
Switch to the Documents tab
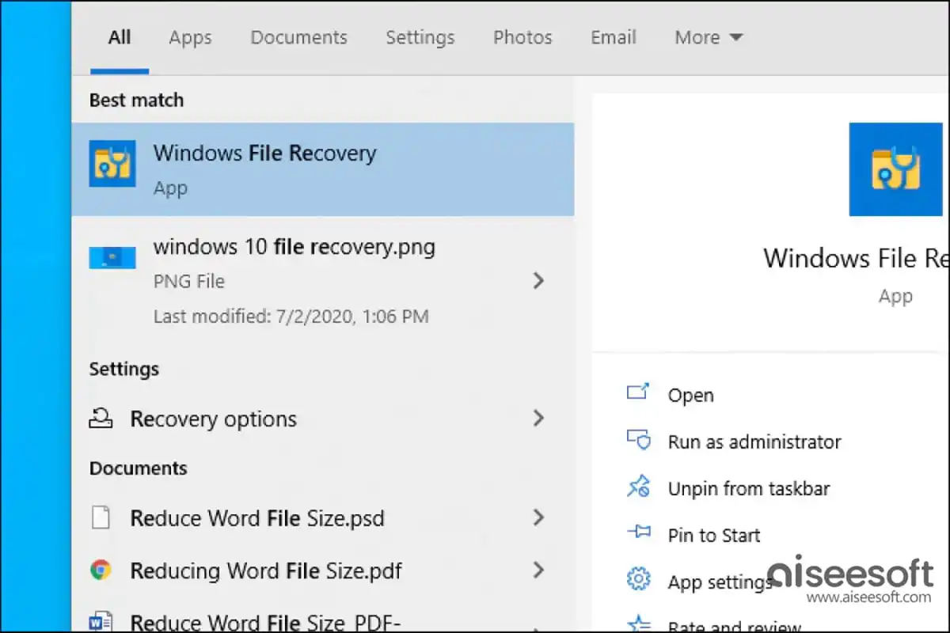[x=298, y=37]
